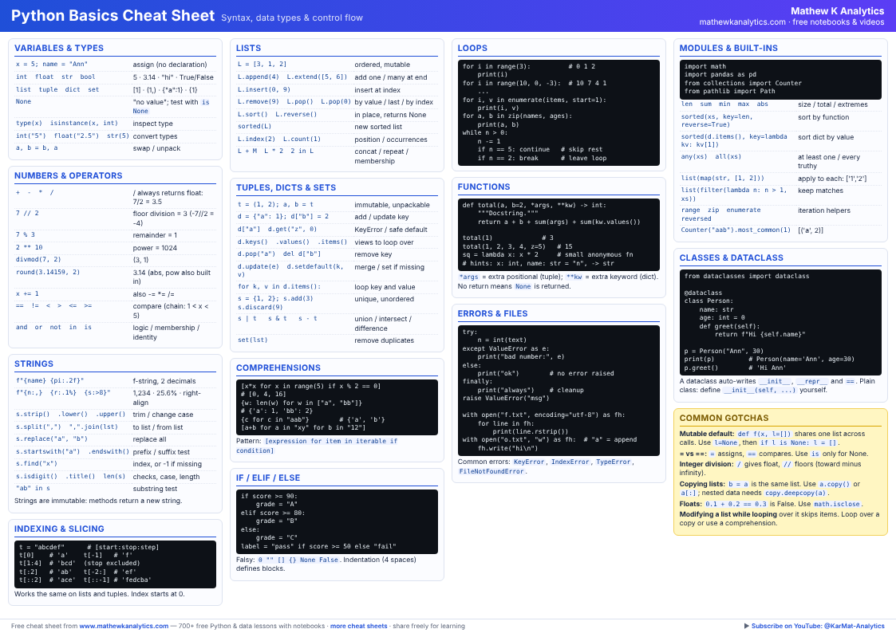Select the 'COMPREHENSIONS' heading
This screenshot has height=633, width=896.
[x=278, y=368]
